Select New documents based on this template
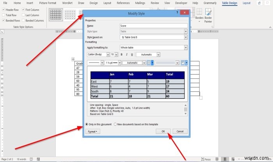The image size is (273, 162). pyautogui.click(x=115, y=124)
